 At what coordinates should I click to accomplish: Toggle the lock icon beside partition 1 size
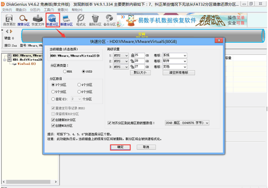tap(132, 55)
